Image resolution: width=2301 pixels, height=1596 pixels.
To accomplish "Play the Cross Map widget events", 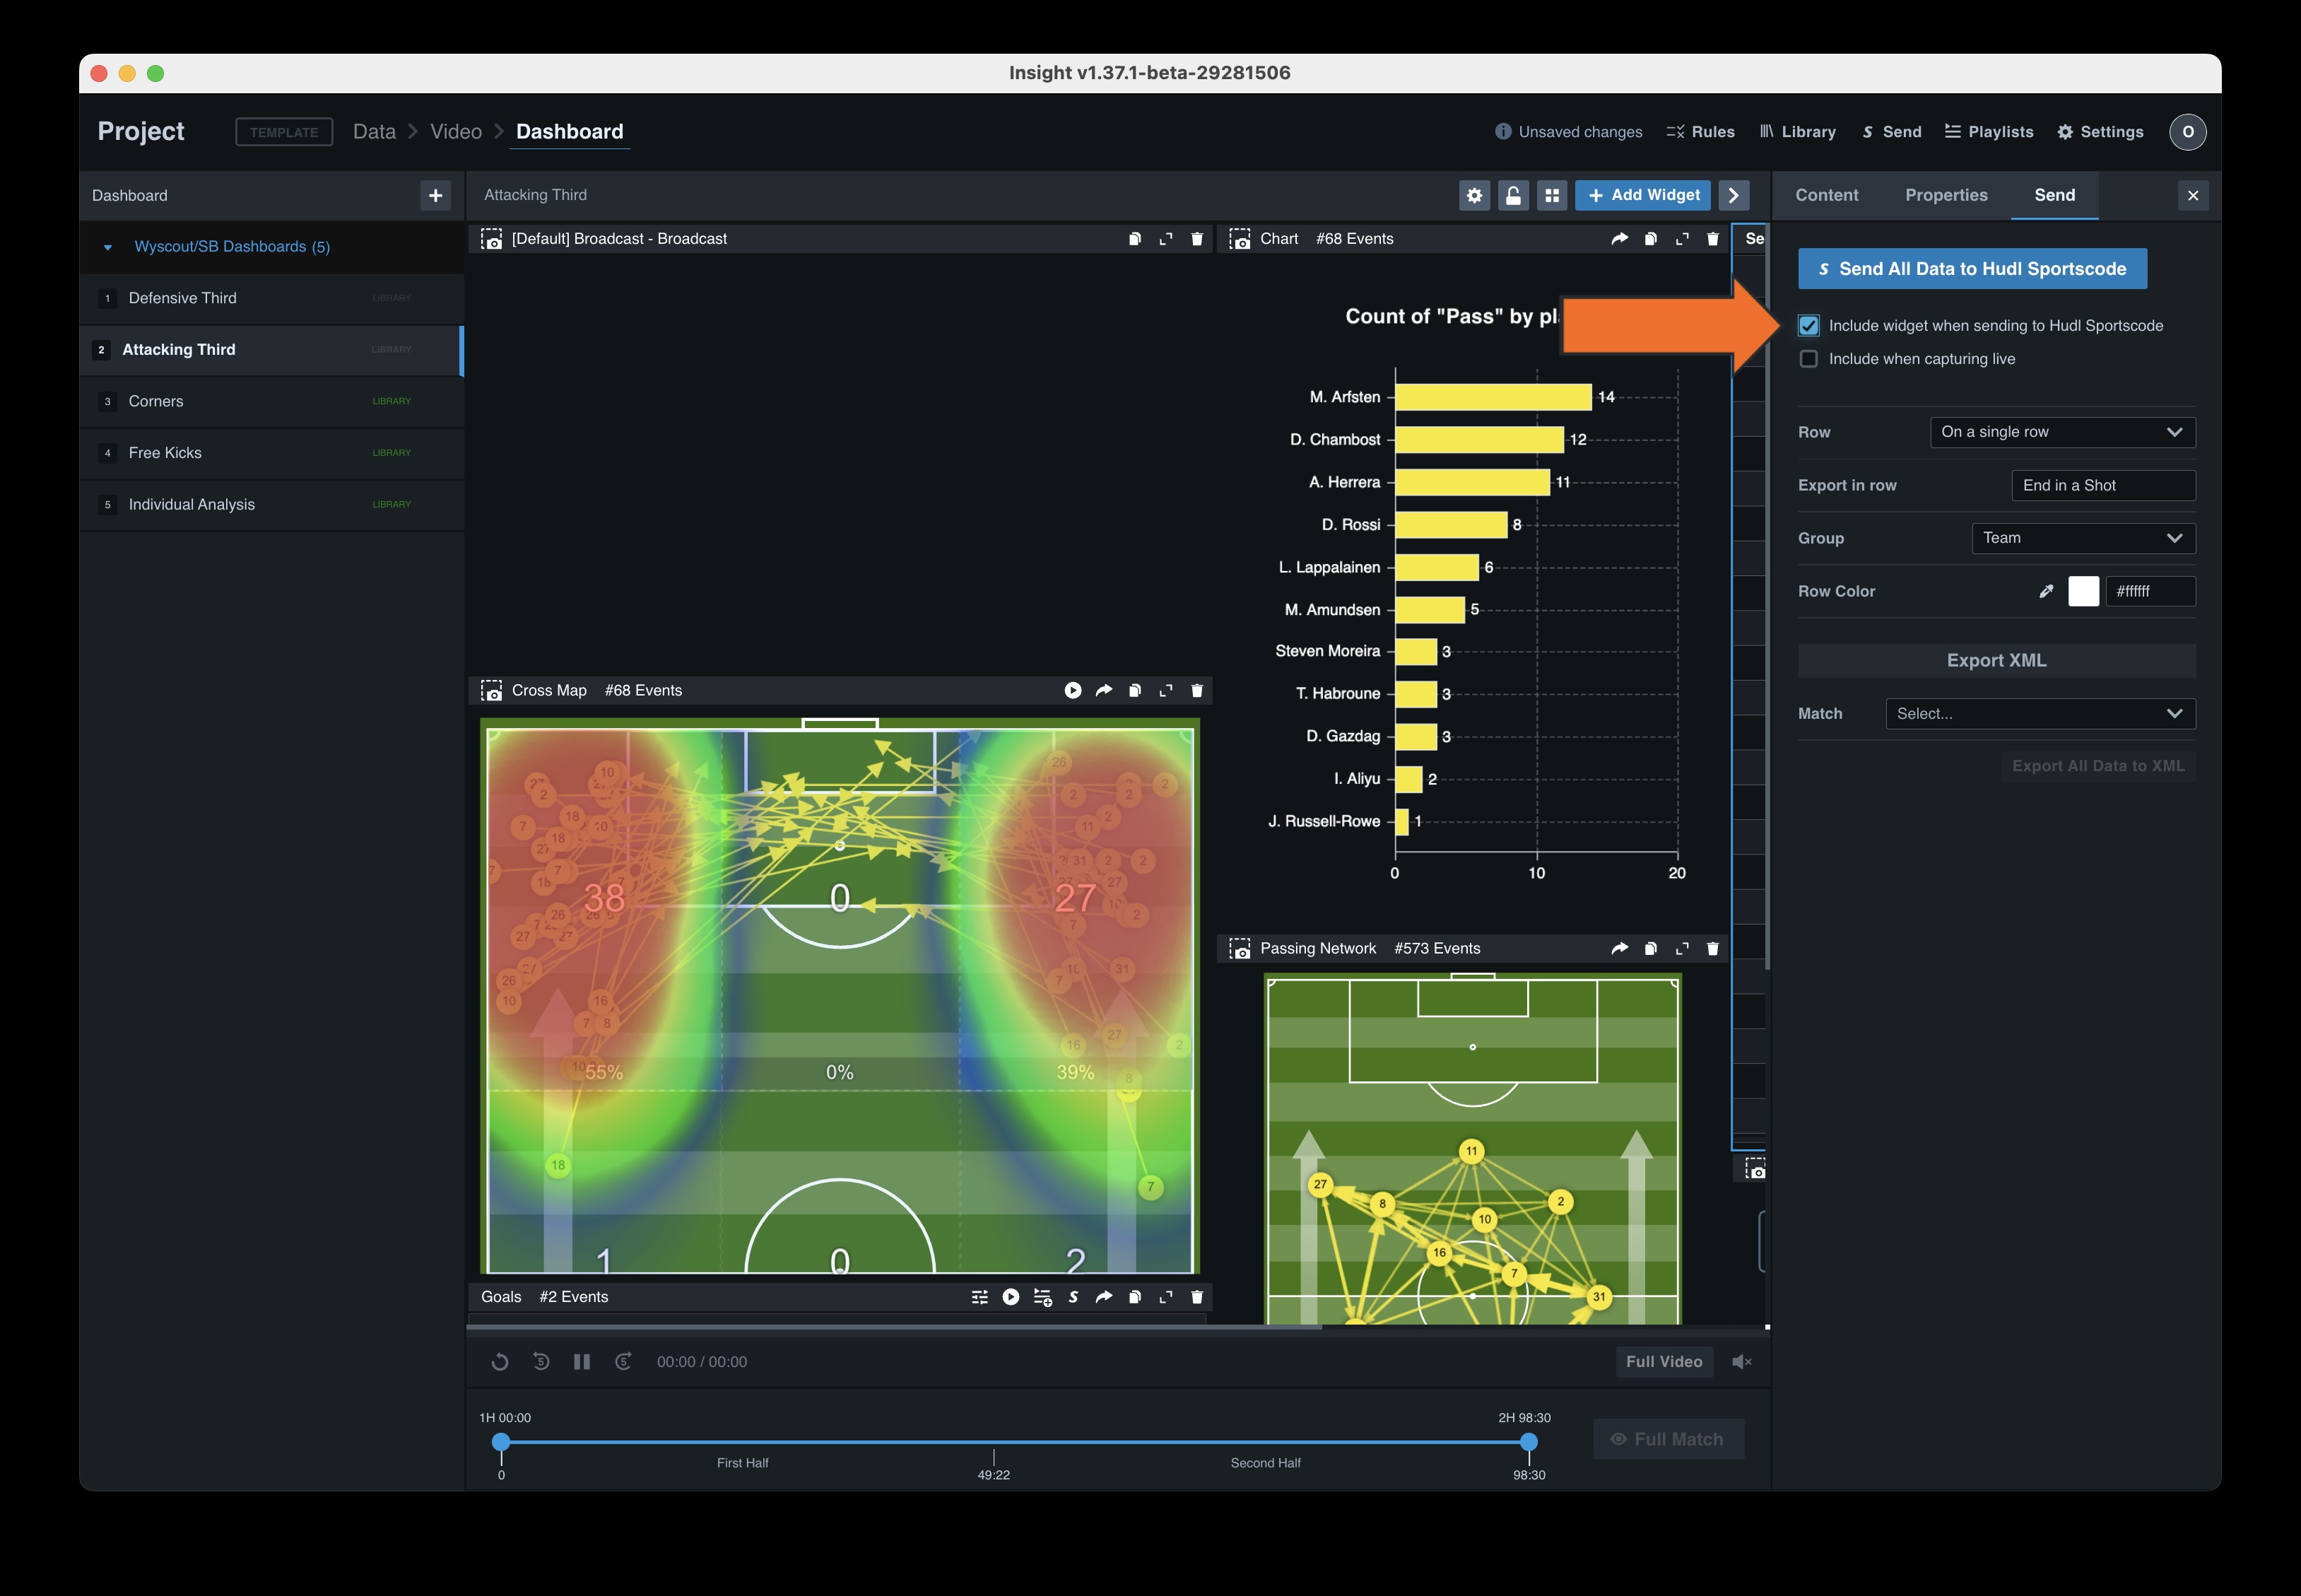I will (x=1073, y=690).
